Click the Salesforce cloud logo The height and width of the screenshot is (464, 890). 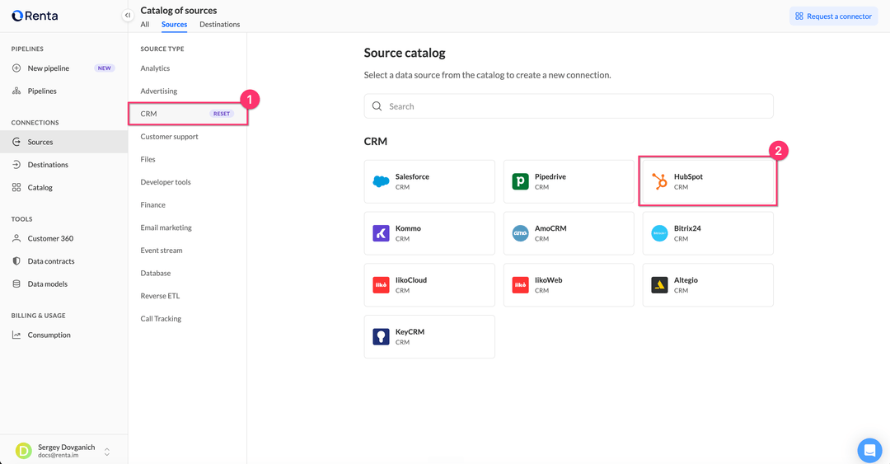coord(381,181)
